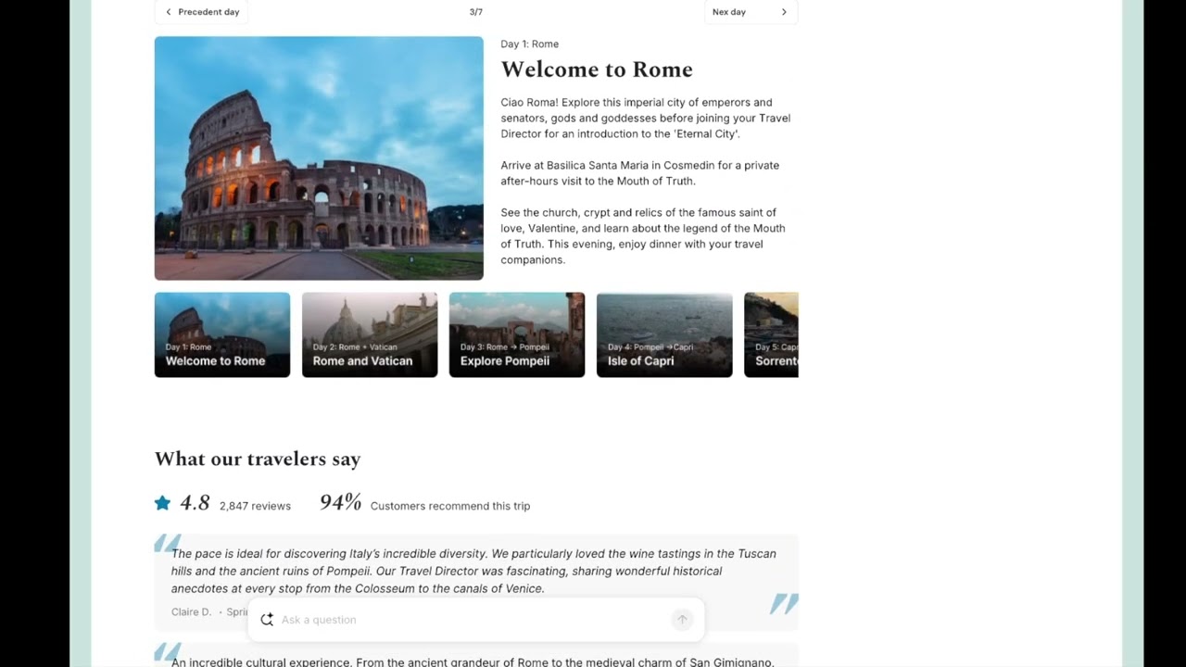The height and width of the screenshot is (667, 1186).
Task: Click the sparkle search icon in the ask bar
Action: pos(267,620)
